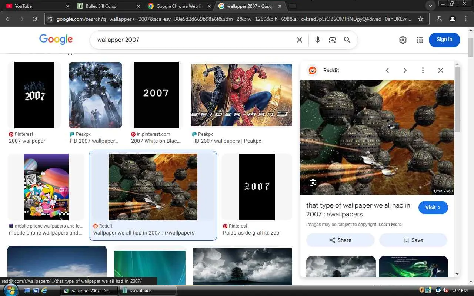This screenshot has width=474, height=296.
Task: Open the Learn More copyright link
Action: (390, 225)
